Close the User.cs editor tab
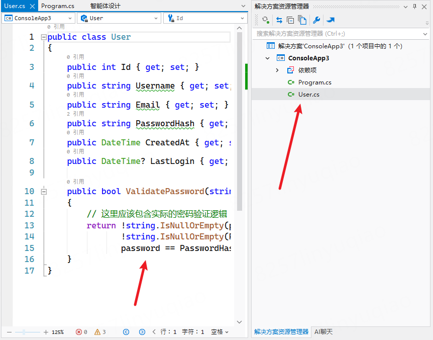 pyautogui.click(x=32, y=6)
